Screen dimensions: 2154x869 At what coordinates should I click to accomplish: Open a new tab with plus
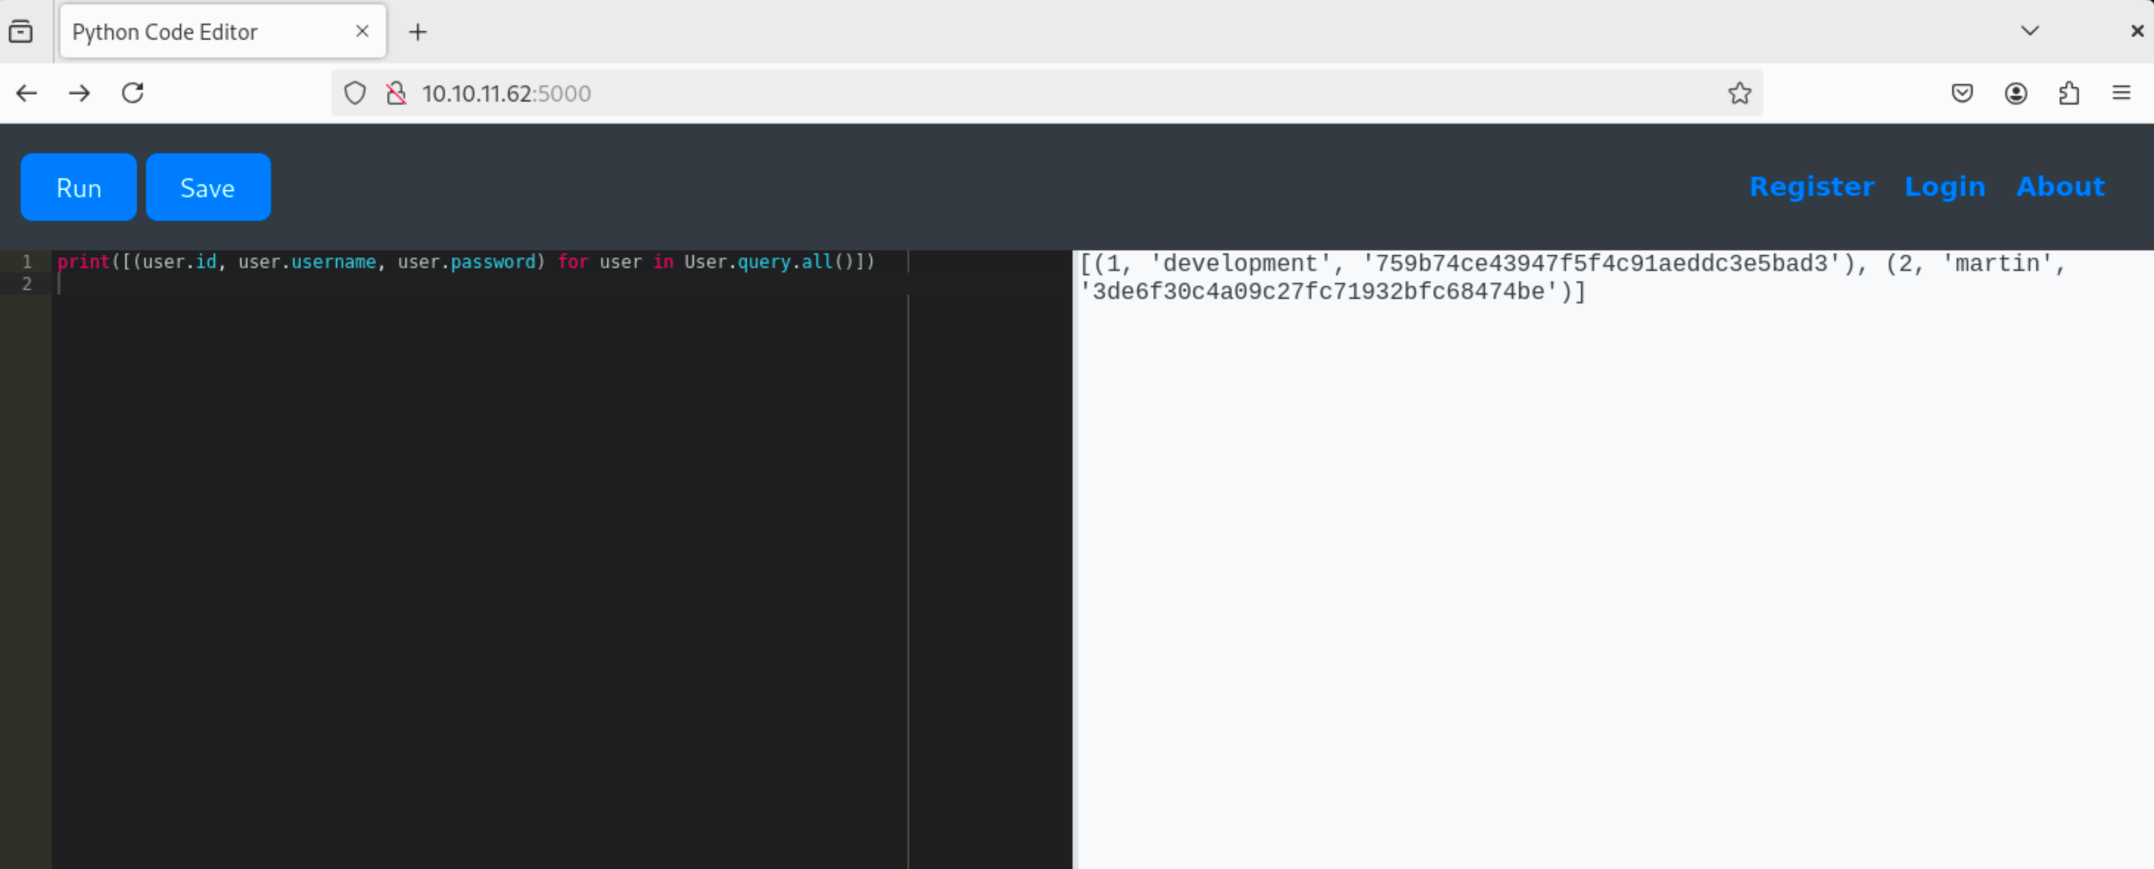click(417, 32)
